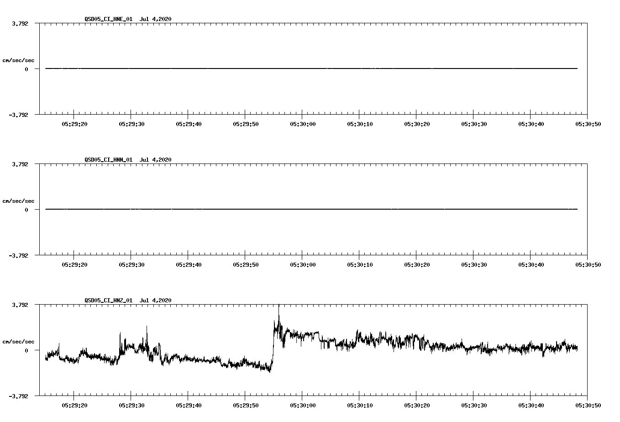
Task: Click 05:30:10 time label under HNE plot
Action: pos(360,124)
